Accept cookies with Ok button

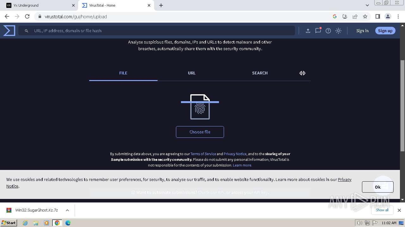pos(378,187)
